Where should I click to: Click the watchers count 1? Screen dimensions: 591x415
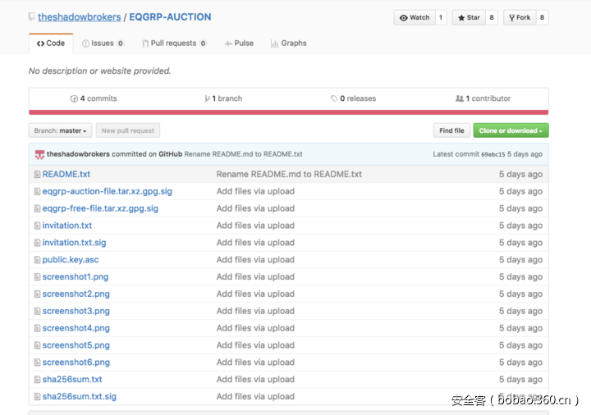click(x=441, y=18)
